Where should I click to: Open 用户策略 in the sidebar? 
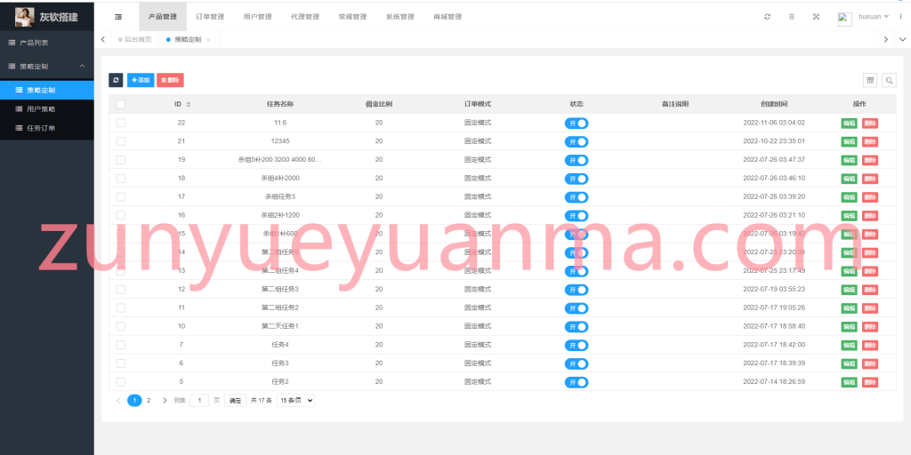tap(47, 109)
